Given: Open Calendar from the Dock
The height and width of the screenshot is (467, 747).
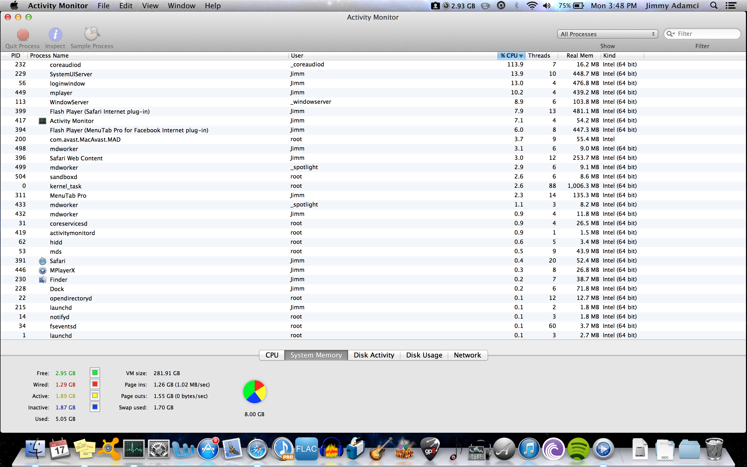Looking at the screenshot, I should pos(60,449).
